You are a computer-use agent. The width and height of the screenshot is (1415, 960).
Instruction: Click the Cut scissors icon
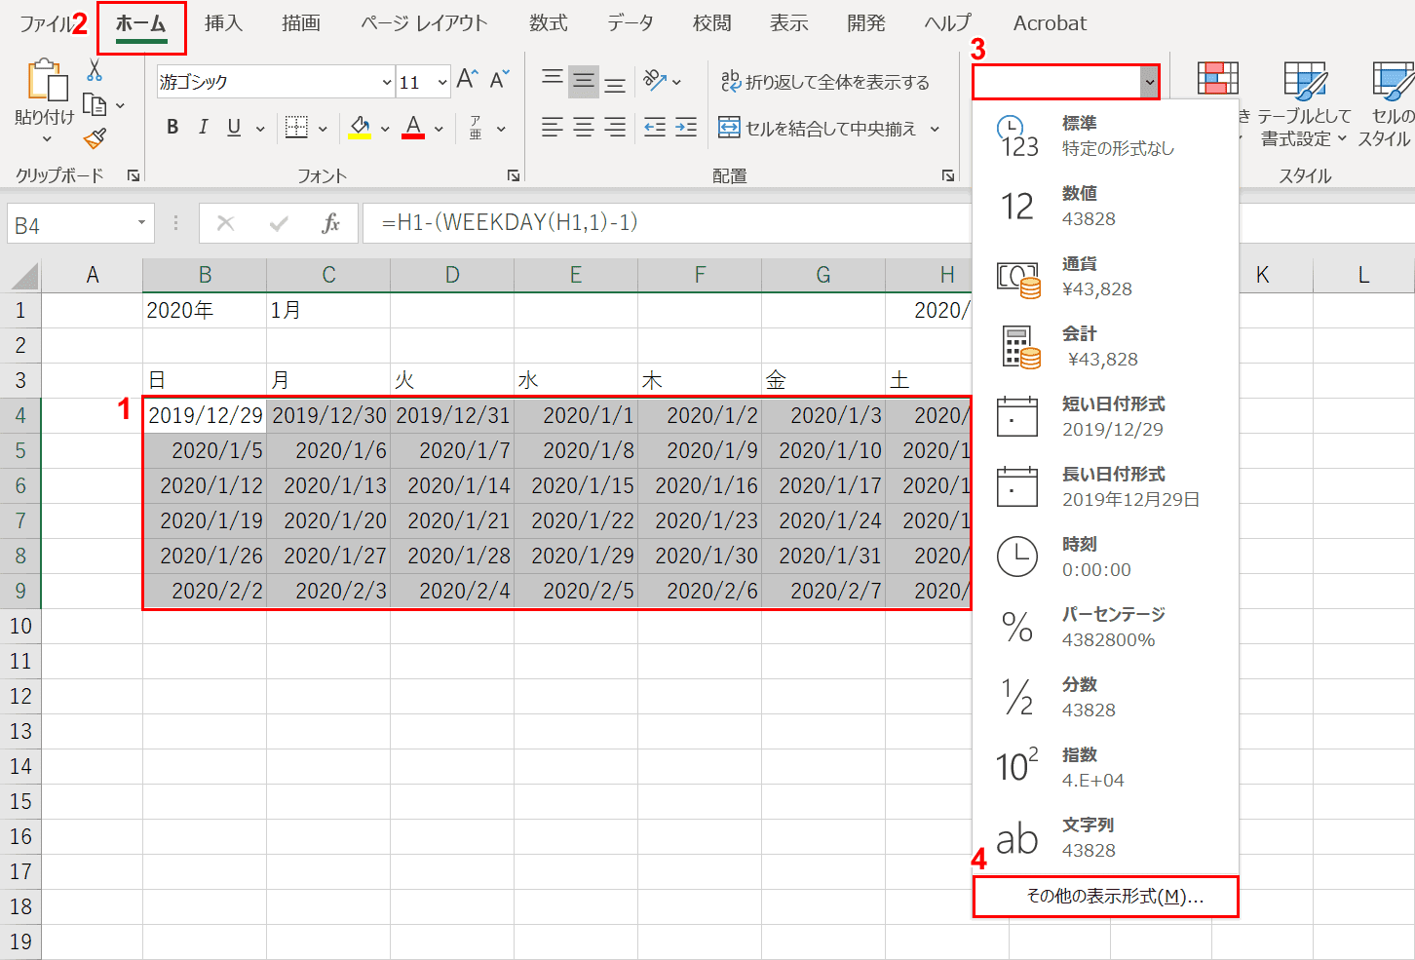pos(95,70)
